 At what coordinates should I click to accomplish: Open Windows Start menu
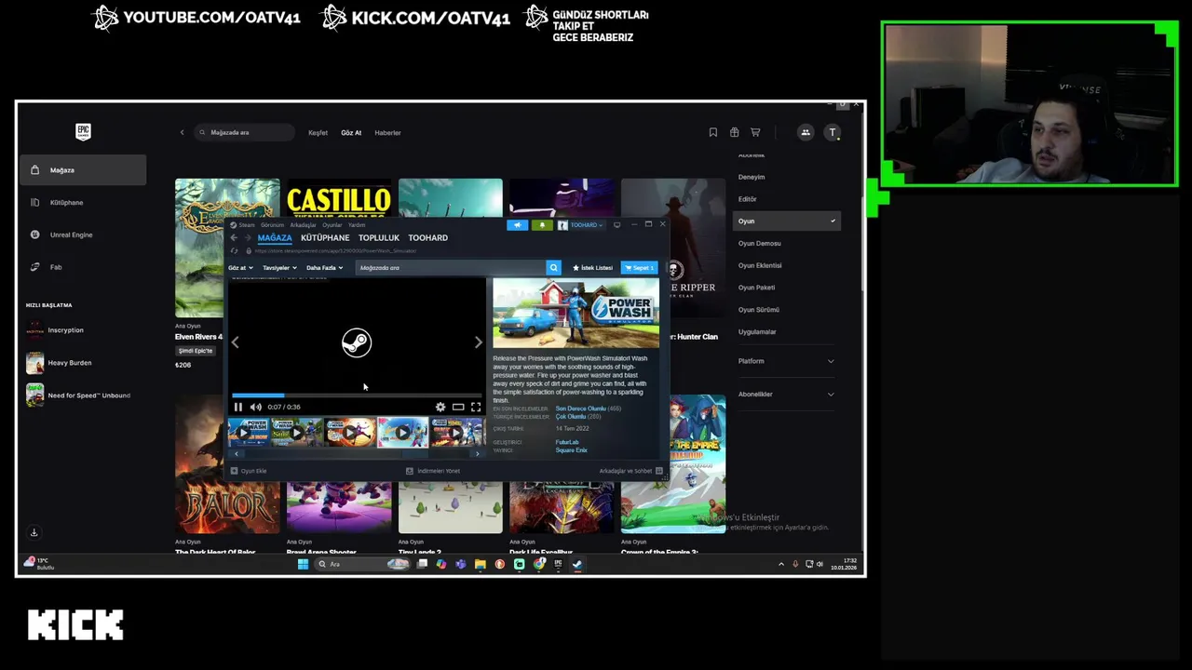(x=303, y=564)
